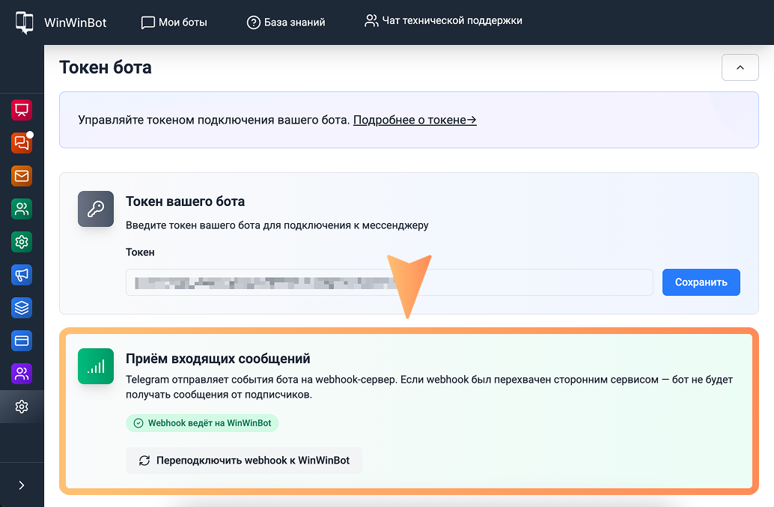This screenshot has width=774, height=507.
Task: Open the orange envelope mailings icon
Action: pos(22,176)
